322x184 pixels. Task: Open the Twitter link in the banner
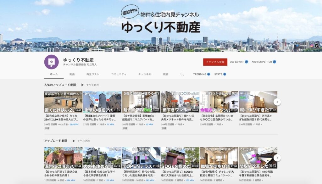pyautogui.click(x=301, y=46)
